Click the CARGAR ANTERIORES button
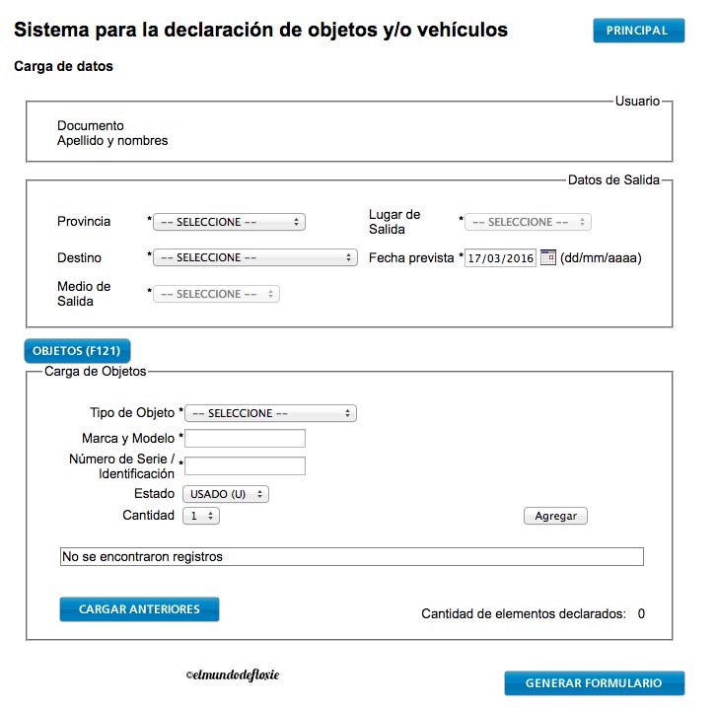This screenshot has width=716, height=708. tap(139, 609)
